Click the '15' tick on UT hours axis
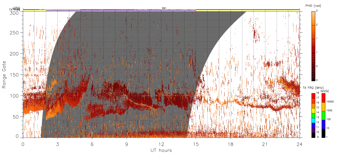 tap(196, 144)
